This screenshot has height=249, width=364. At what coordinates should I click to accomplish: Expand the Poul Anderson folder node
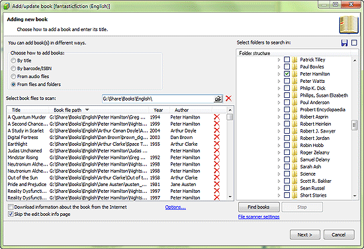pos(279,103)
